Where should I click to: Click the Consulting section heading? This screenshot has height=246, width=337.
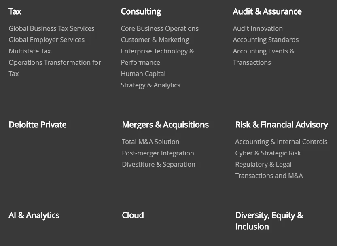coord(141,12)
